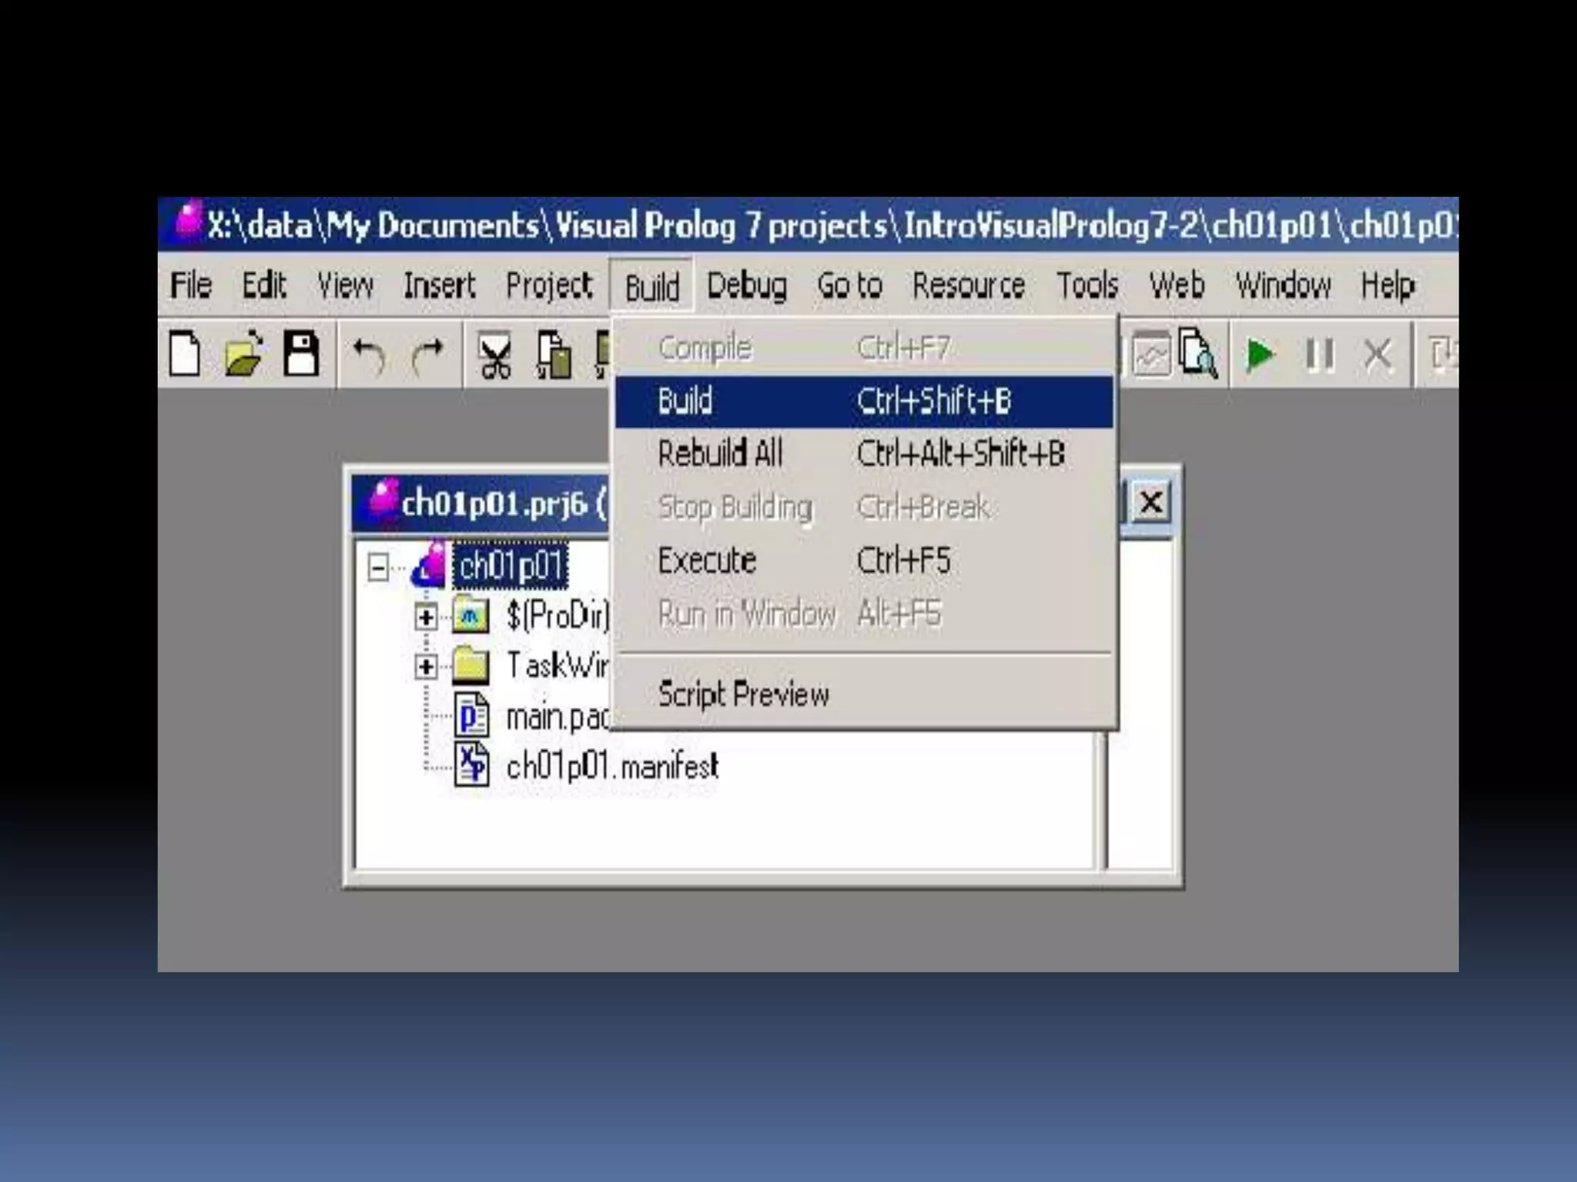Choose Execute from the Build menu
1577x1182 pixels.
pos(707,561)
